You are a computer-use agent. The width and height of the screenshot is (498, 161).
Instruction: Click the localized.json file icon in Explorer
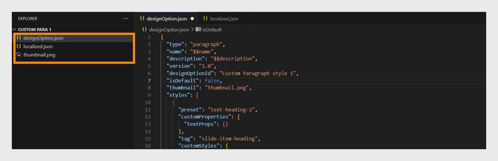pos(19,46)
